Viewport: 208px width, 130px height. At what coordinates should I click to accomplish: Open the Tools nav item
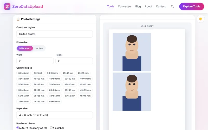pyautogui.click(x=110, y=6)
